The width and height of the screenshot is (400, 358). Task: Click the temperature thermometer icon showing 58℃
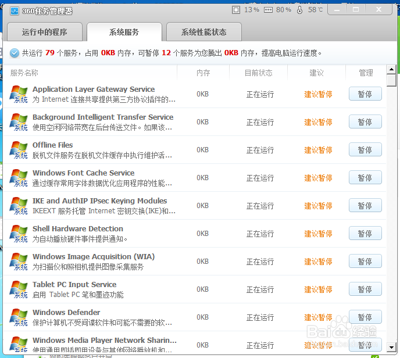coord(300,10)
